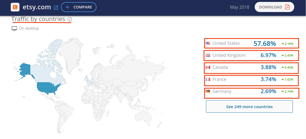Click the Traffic by countries heading
Screen dimensions: 306x139
[38, 19]
